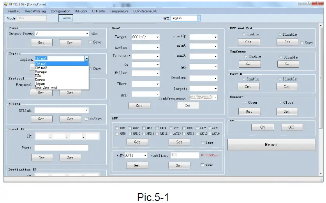Image resolution: width=326 pixels, height=203 pixels.
Task: Click Get in the Tagfocus group
Action: pyautogui.click(x=250, y=64)
